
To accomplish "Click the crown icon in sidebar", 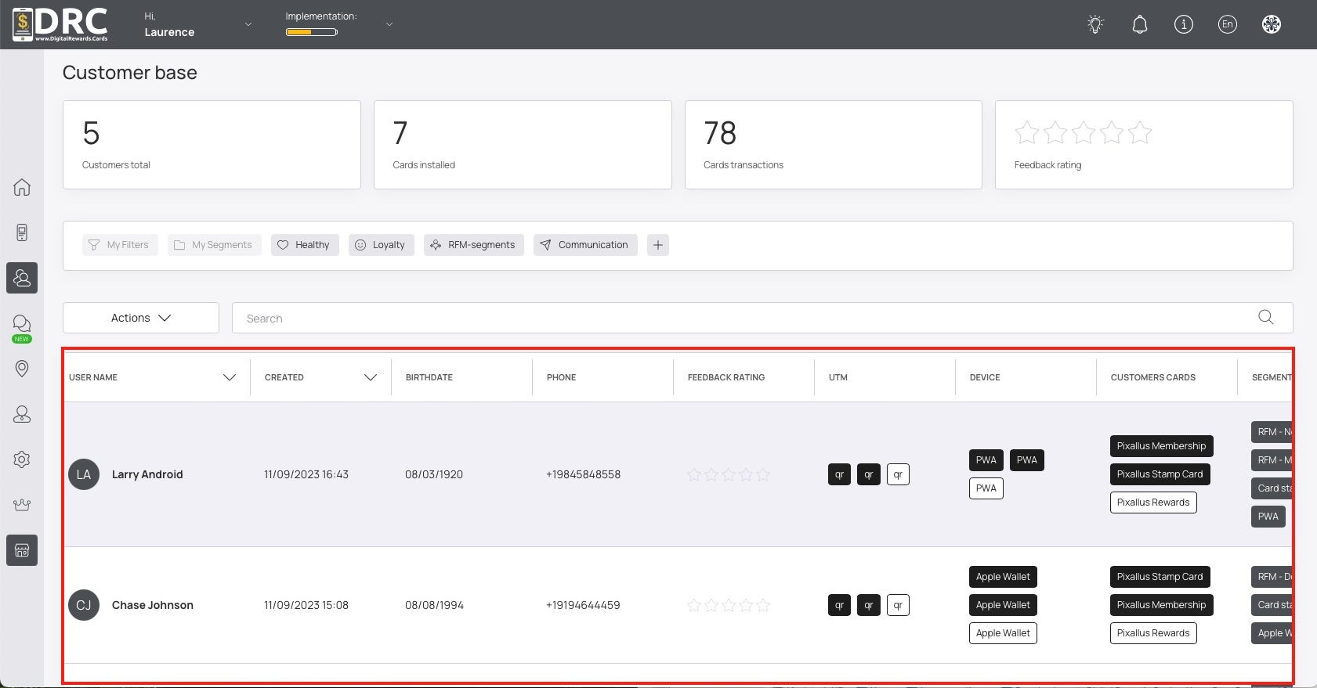I will coord(22,505).
